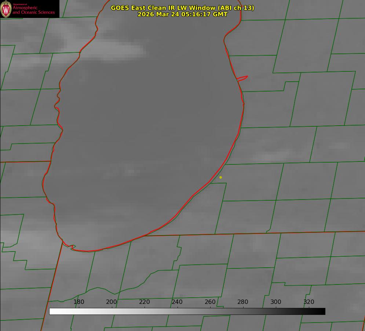Click the 200 colorbar label
Viewport: 365px width, 331px height.
pos(112,302)
